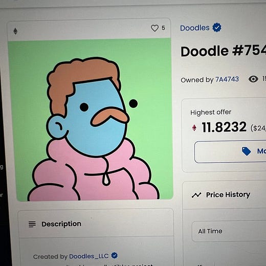Collapse the Description section
The image size is (266, 266).
tap(96, 224)
